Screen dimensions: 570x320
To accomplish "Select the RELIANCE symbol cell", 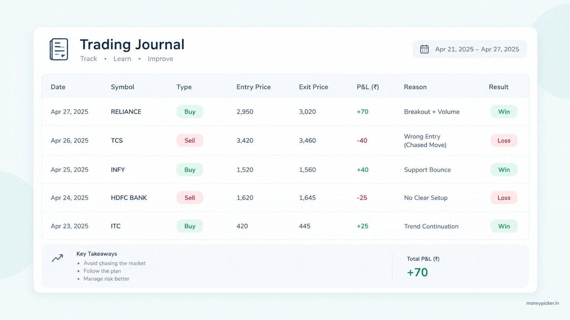I will 126,112.
